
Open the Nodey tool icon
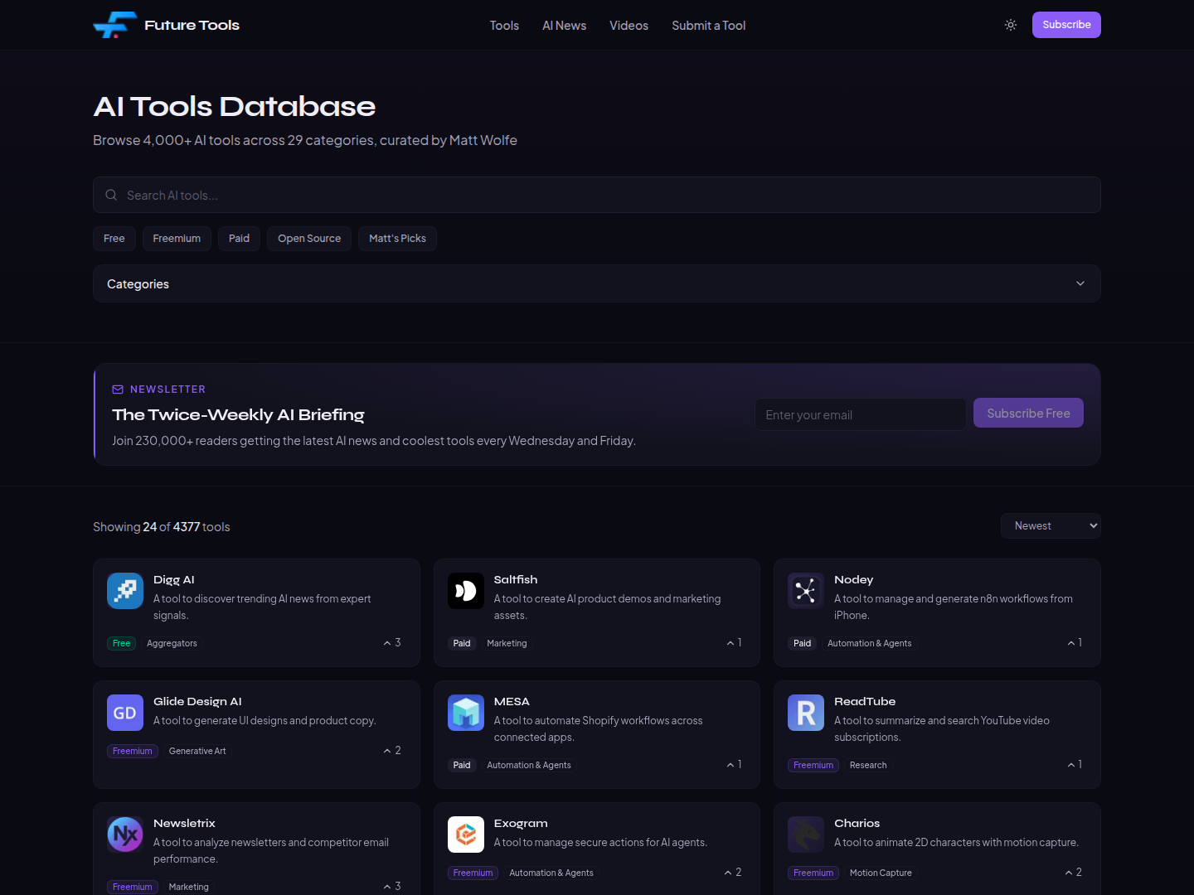point(806,591)
